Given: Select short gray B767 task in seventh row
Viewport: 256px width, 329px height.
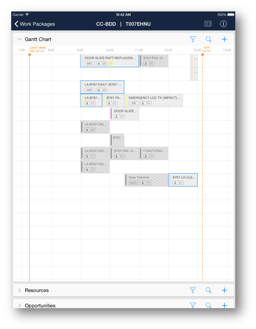Looking at the screenshot, I should point(117,140).
